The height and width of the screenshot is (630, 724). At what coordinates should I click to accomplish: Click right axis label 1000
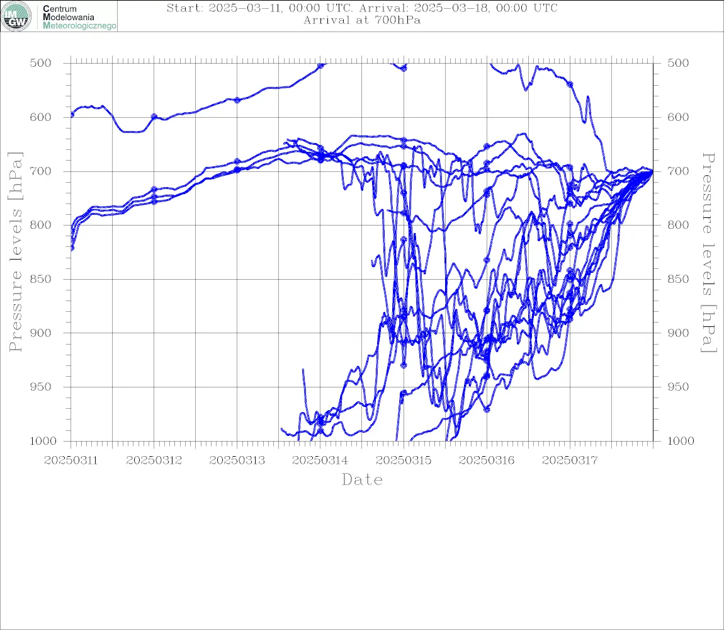click(x=681, y=441)
